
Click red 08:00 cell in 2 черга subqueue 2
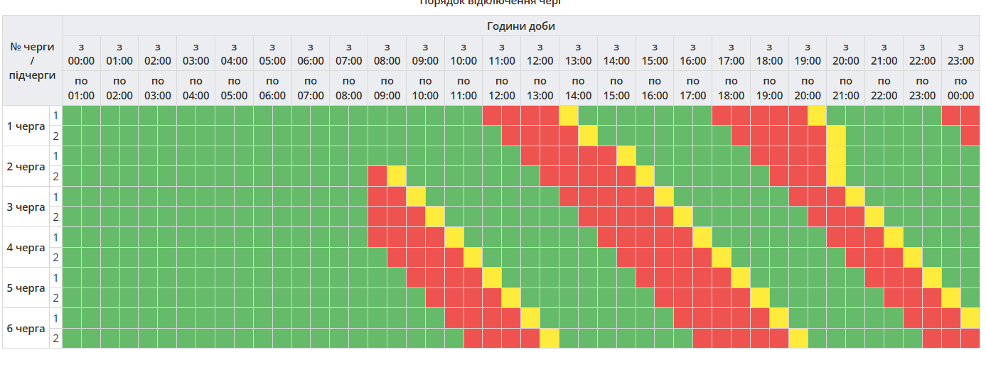pyautogui.click(x=377, y=177)
